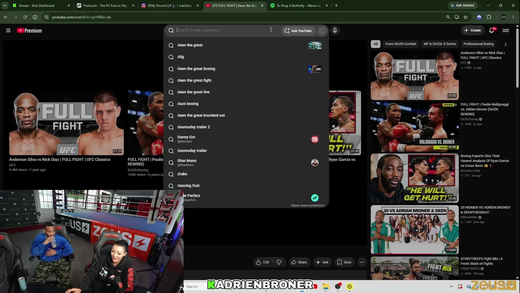Click the browser back arrow
This screenshot has width=520, height=293.
(6, 17)
